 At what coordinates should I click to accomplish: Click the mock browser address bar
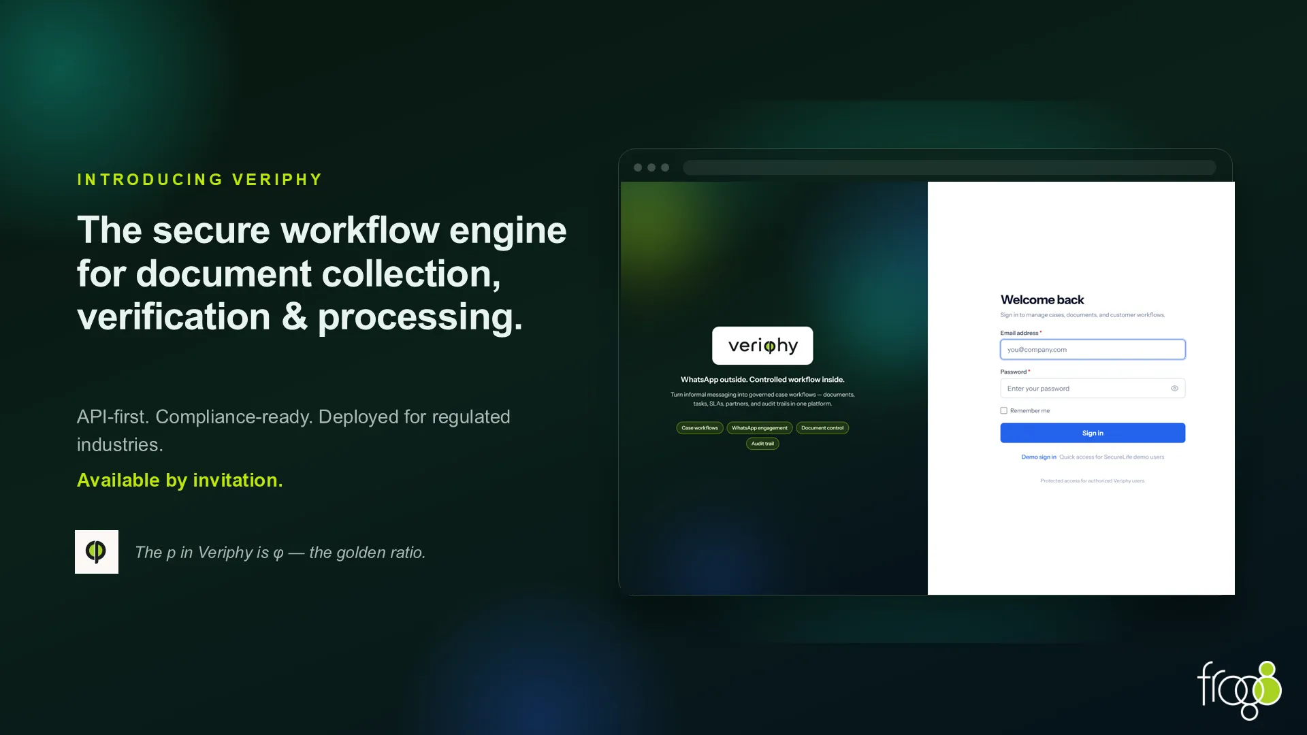click(950, 167)
